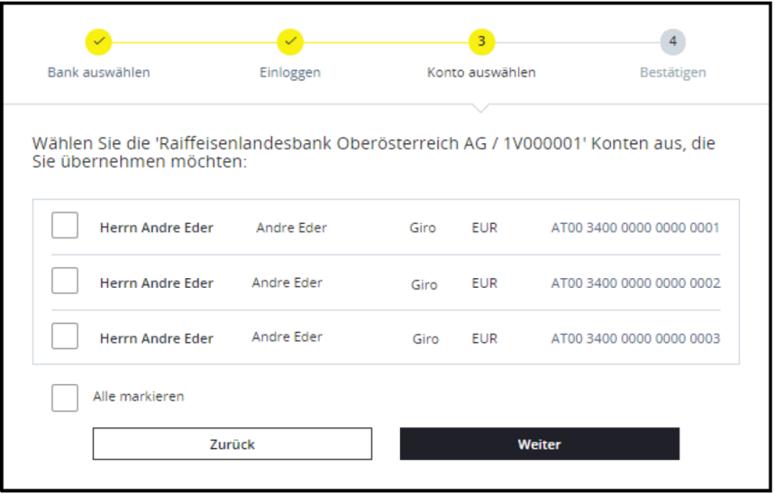This screenshot has width=775, height=494.
Task: Click EUR currency in the third account row
Action: point(485,339)
